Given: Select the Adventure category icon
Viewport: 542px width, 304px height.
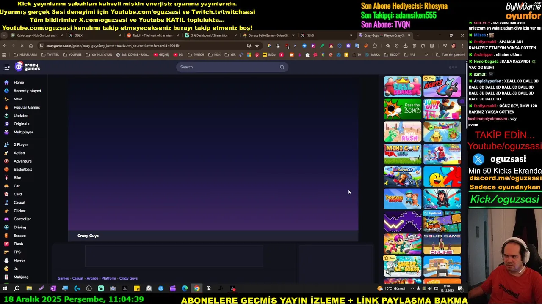Looking at the screenshot, I should point(6,161).
